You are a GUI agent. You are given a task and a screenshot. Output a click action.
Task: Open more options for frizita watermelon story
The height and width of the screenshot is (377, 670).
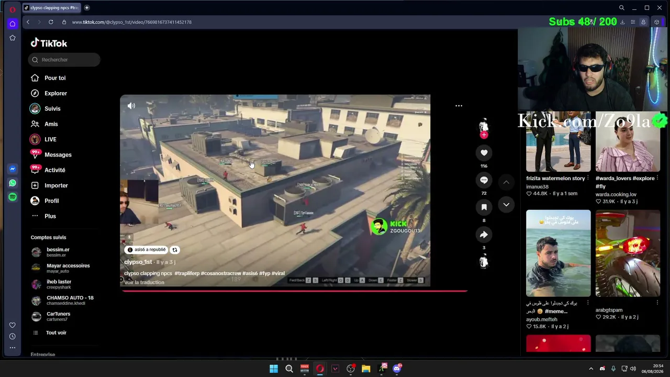click(588, 178)
